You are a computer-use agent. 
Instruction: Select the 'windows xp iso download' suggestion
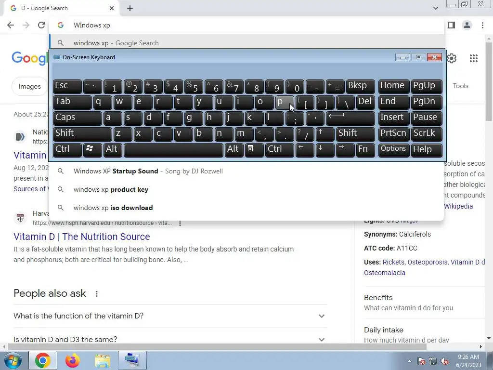[246, 208]
